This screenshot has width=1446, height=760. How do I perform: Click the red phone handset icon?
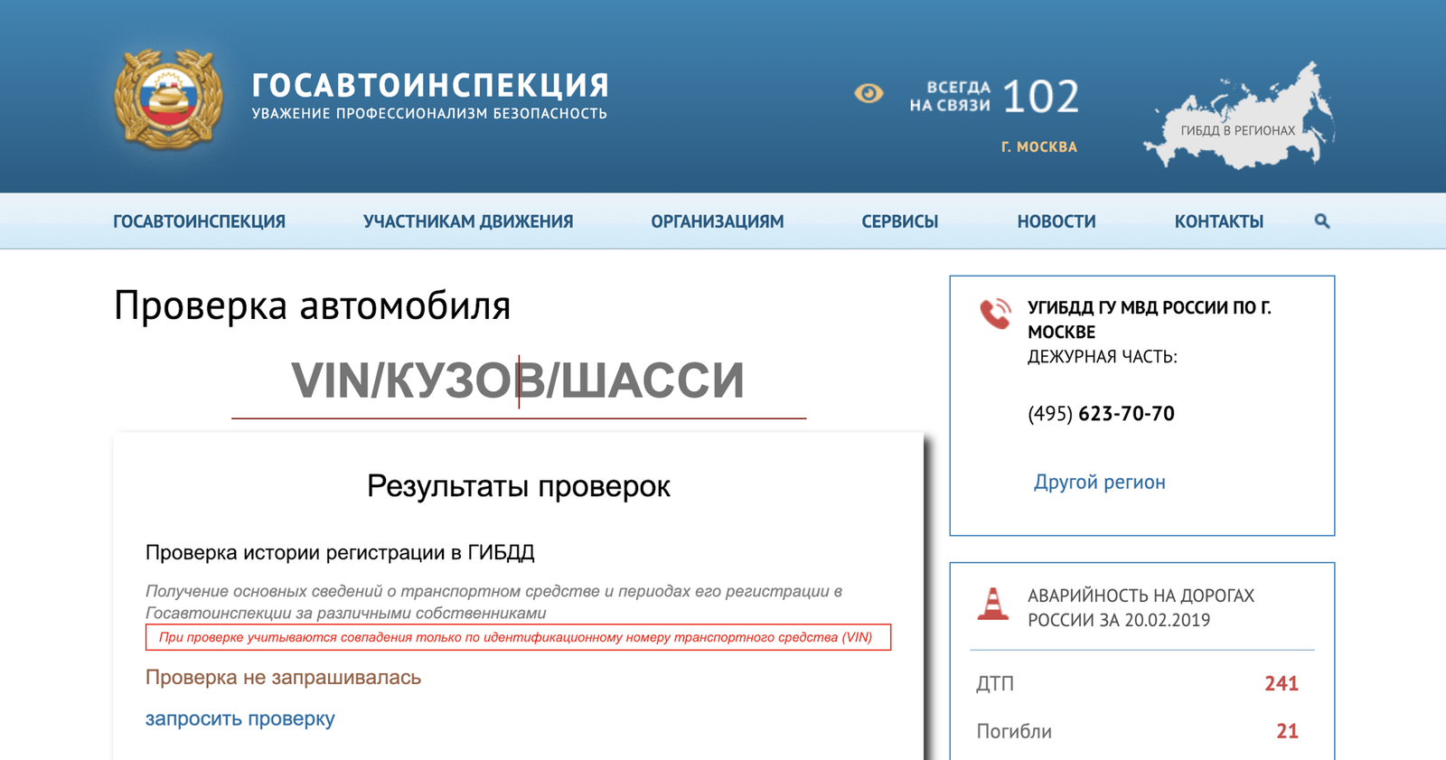995,314
